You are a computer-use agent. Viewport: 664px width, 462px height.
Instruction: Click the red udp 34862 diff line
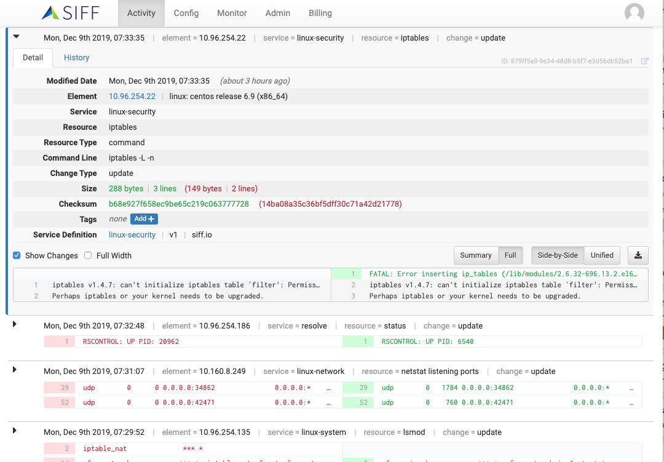[x=193, y=388]
